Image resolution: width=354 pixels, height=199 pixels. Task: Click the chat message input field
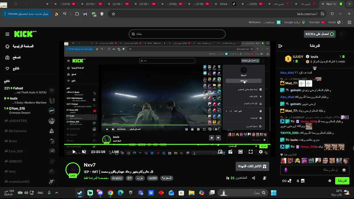click(x=315, y=170)
